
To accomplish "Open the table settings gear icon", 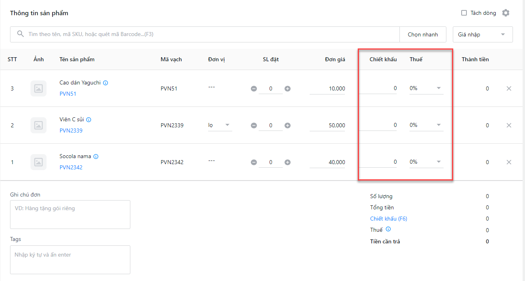I will (x=506, y=13).
